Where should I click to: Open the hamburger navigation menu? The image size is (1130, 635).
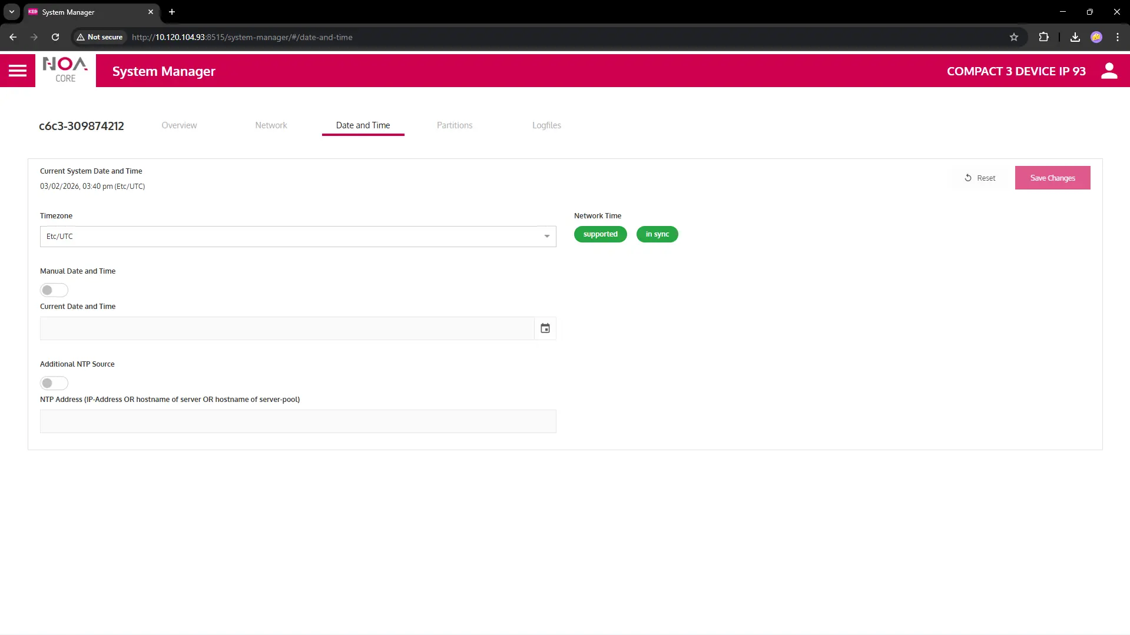coord(18,71)
